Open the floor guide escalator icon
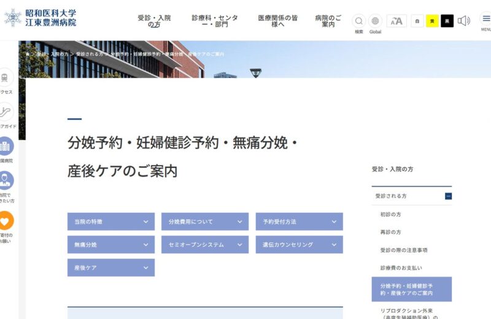Screen dimensions: 491x319 click(4, 112)
